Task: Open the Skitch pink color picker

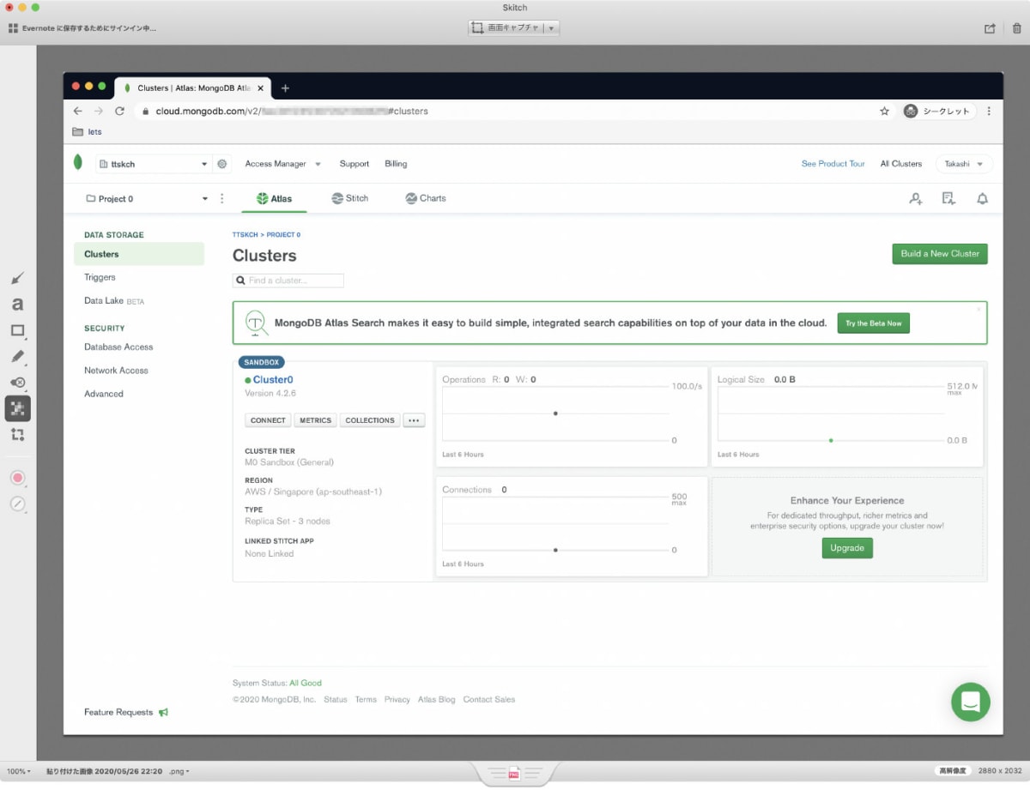Action: point(17,478)
